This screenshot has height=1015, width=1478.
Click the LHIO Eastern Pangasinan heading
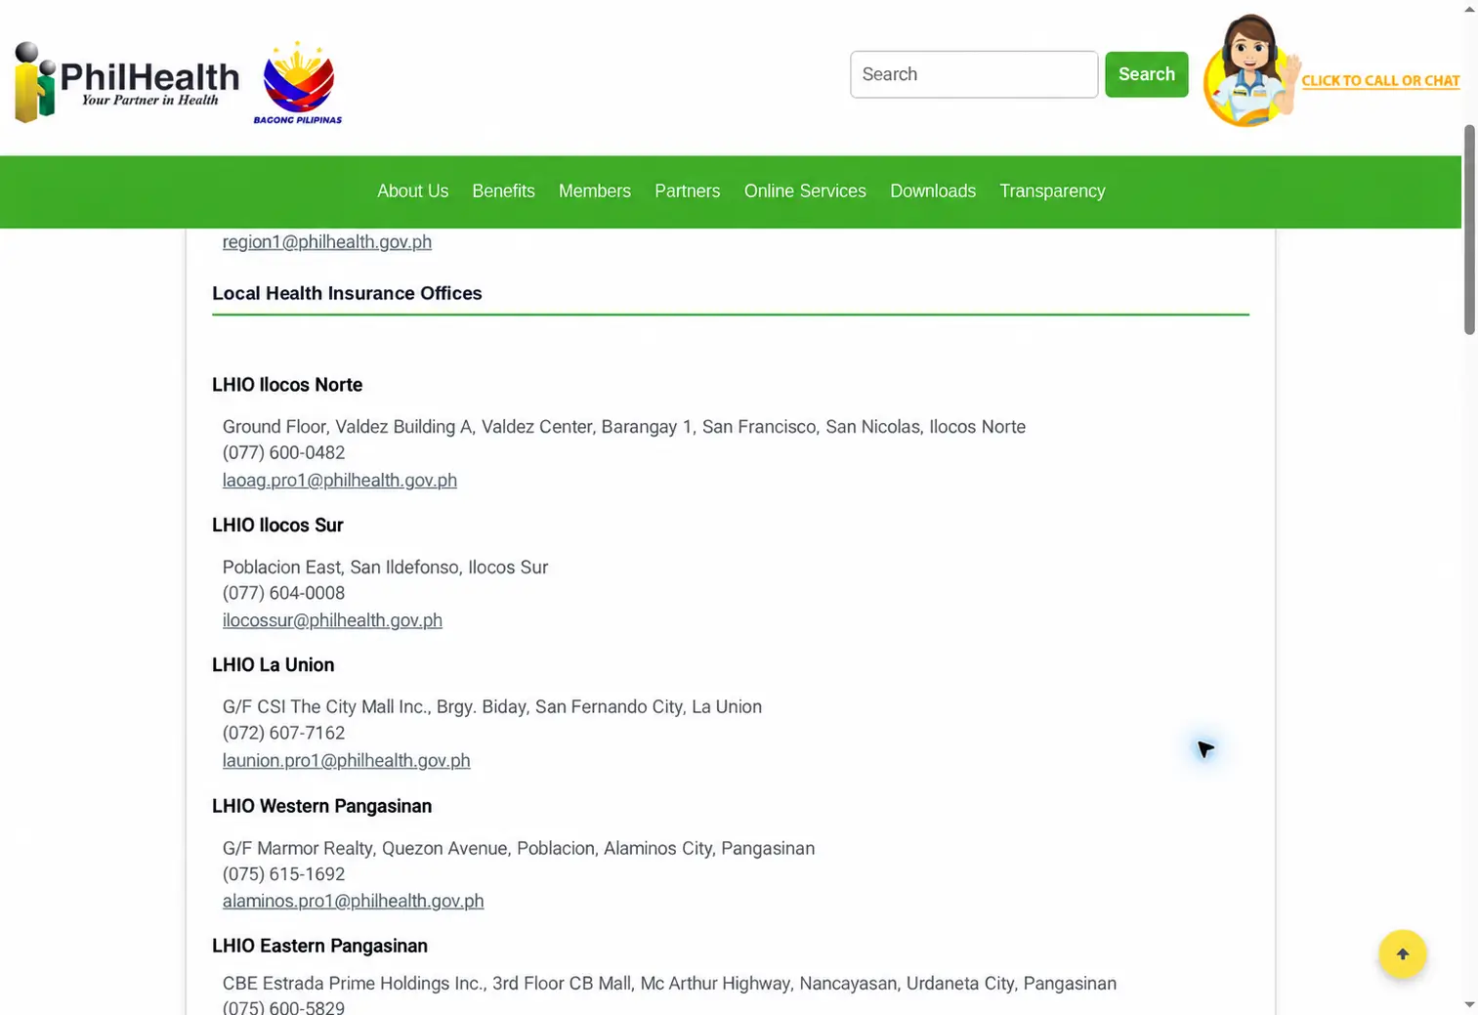pyautogui.click(x=319, y=946)
